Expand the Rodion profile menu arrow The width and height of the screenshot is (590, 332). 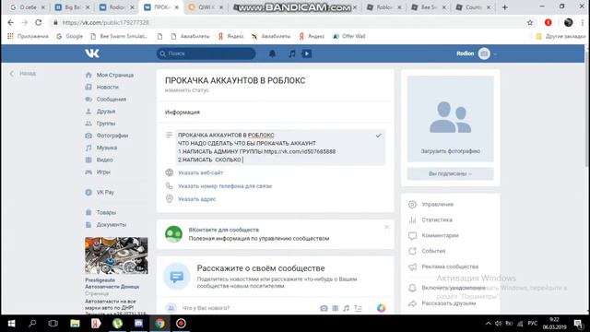(x=495, y=54)
